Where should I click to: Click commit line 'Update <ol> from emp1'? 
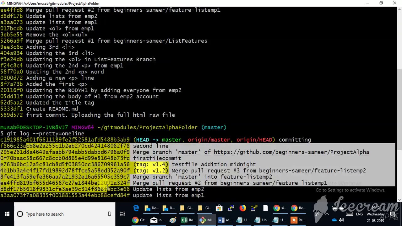point(47,29)
